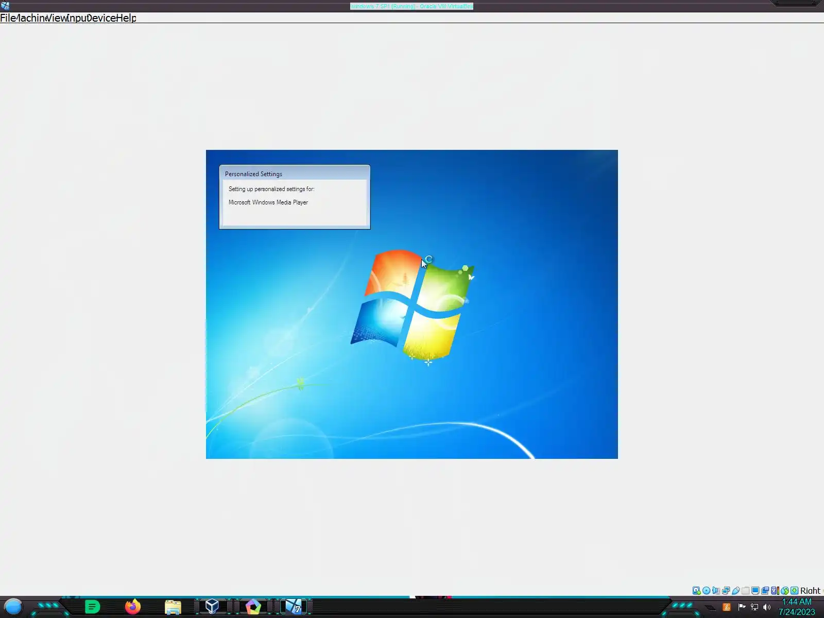Screen dimensions: 824x618
Task: Click the audio status icon in VirtualBox
Action: 716,591
